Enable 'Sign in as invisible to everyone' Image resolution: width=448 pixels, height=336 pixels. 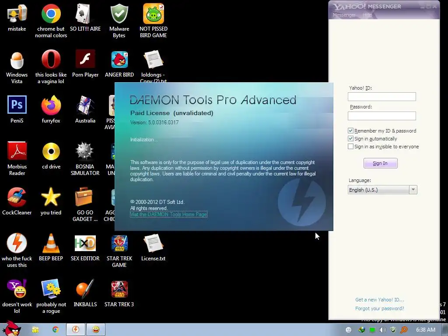point(350,147)
